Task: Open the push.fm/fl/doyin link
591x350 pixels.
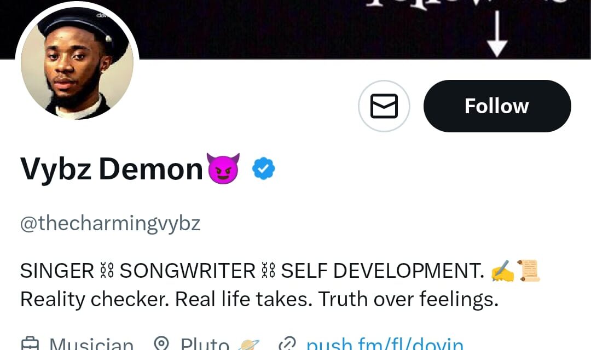Action: pyautogui.click(x=384, y=344)
